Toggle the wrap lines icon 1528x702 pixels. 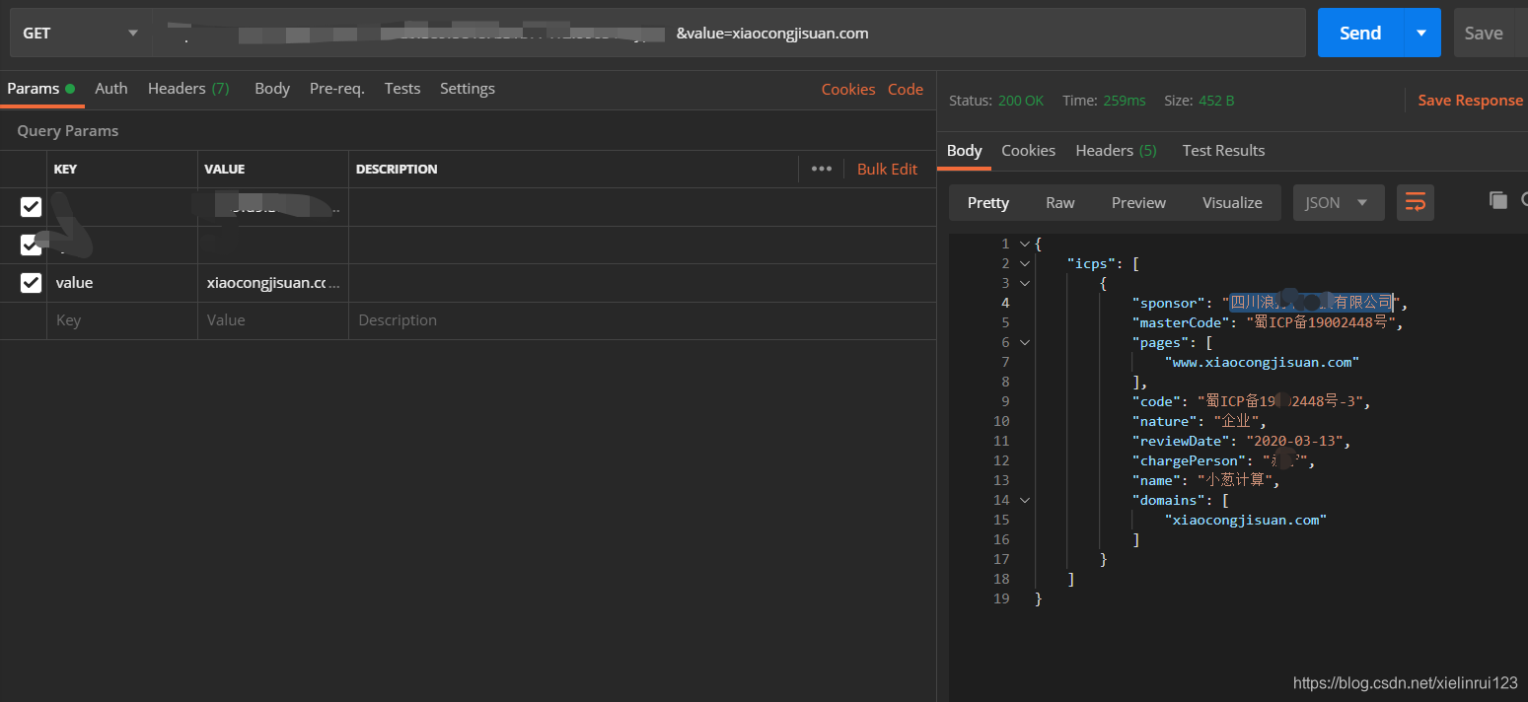click(1416, 203)
